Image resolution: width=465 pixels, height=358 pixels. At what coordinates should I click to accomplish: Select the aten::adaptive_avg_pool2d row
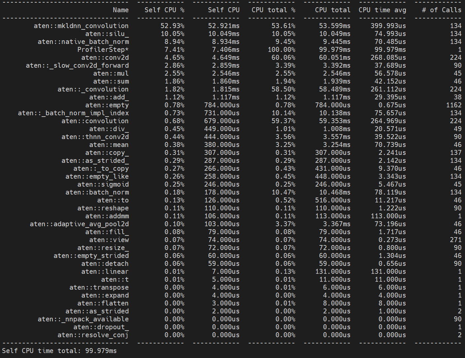79,224
